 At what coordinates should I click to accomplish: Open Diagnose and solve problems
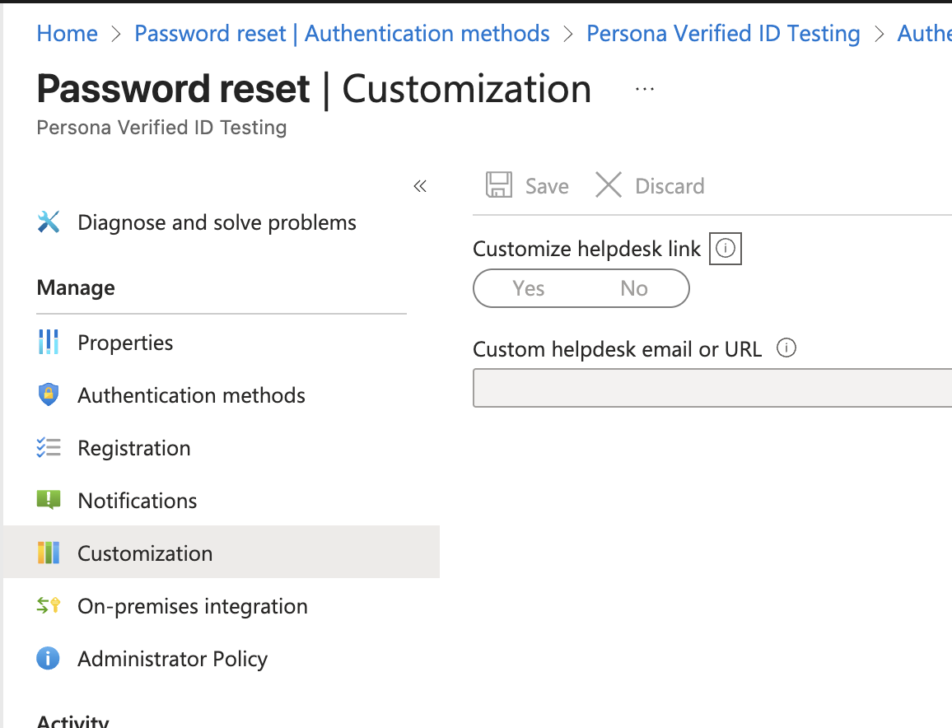click(x=217, y=222)
